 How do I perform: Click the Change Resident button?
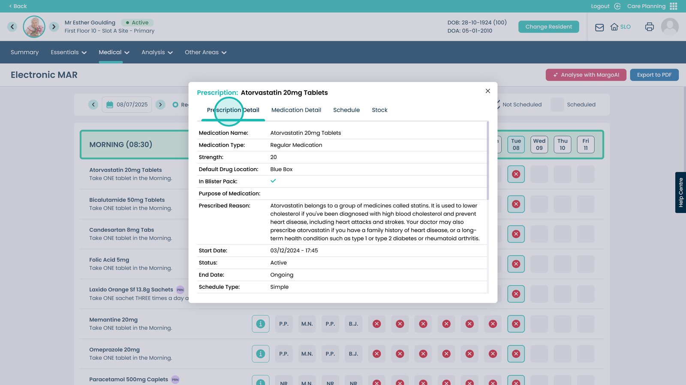[548, 27]
